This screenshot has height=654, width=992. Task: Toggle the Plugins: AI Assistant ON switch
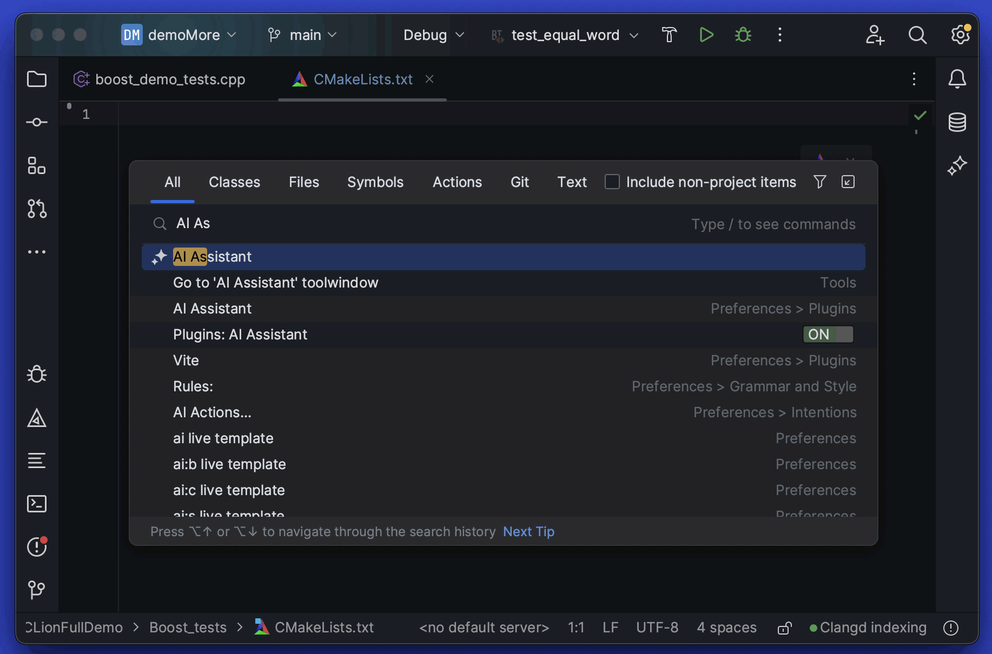[x=828, y=335]
